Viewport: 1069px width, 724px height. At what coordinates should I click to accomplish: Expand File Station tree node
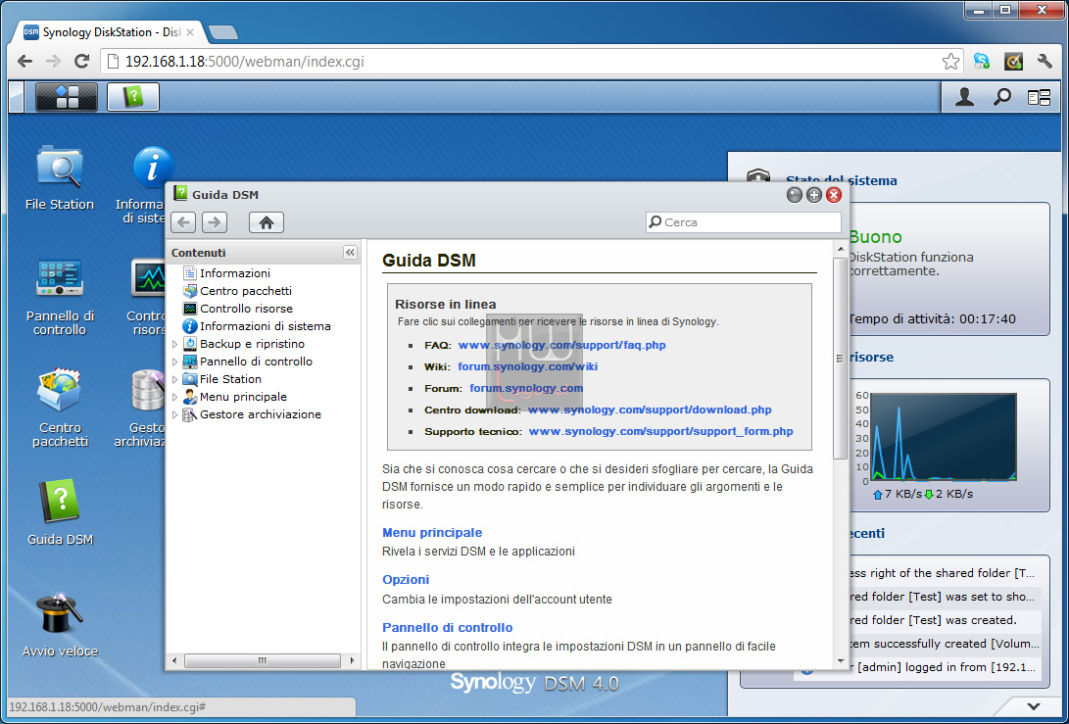pos(174,380)
